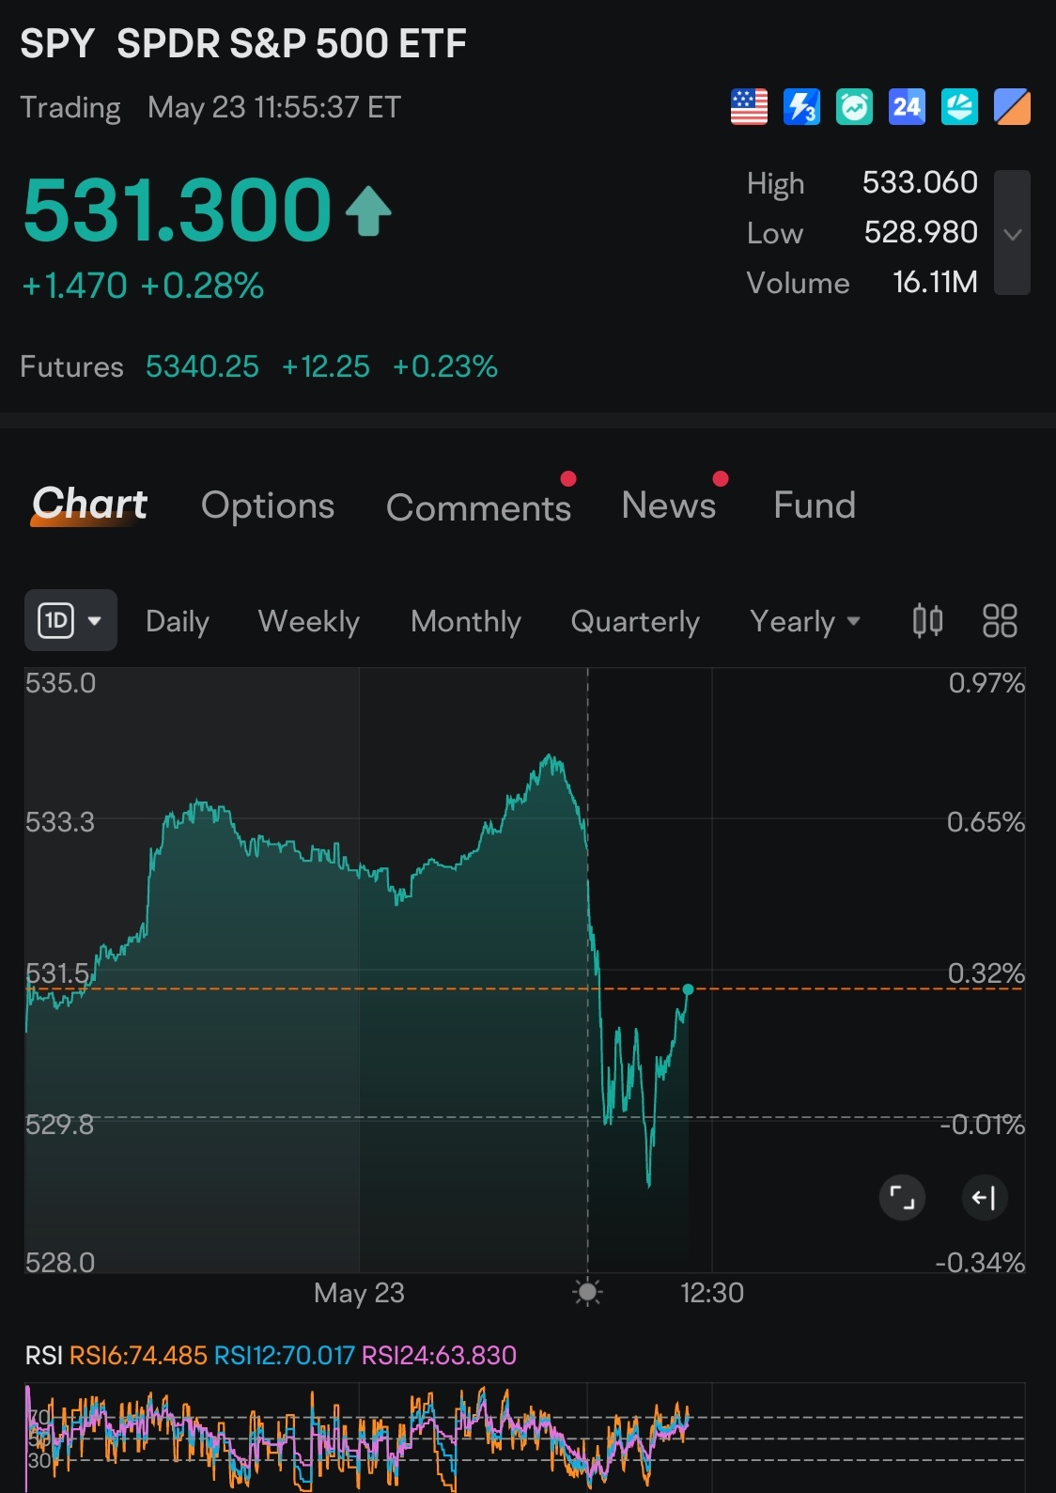Tap the current price 531.300
The image size is (1056, 1493).
click(178, 210)
